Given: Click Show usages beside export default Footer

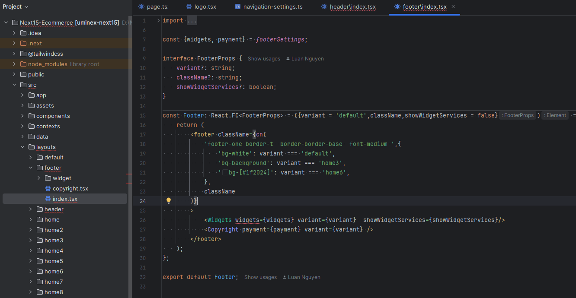Looking at the screenshot, I should click(260, 277).
